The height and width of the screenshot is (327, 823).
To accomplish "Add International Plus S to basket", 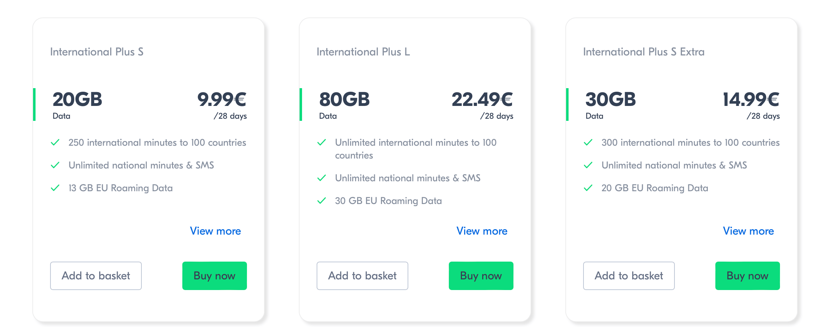I will click(96, 276).
